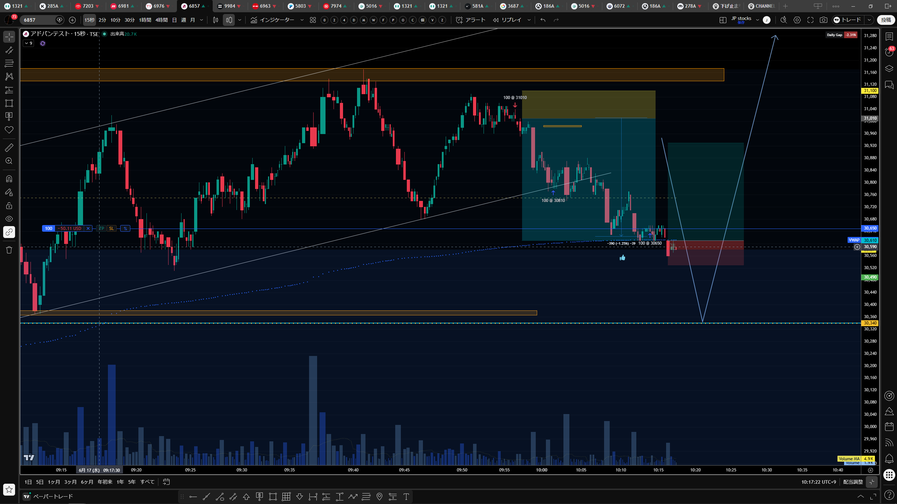Select the trend line drawing tool
This screenshot has height=504, width=897.
point(9,50)
